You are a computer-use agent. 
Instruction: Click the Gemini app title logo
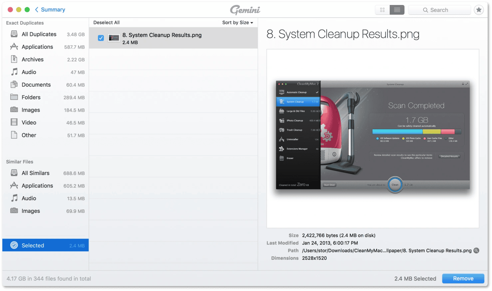[245, 10]
